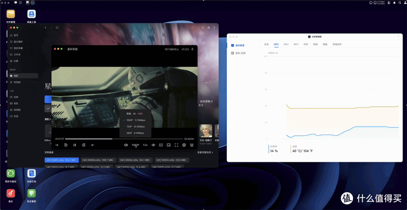Switch to 网络 tab in Task Manager

[315, 44]
